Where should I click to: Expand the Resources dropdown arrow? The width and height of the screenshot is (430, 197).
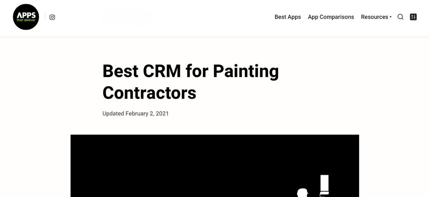coord(391,17)
